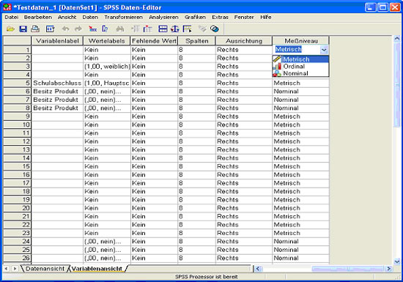Click the Undo arrow icon
The image size is (403, 282).
65,29
